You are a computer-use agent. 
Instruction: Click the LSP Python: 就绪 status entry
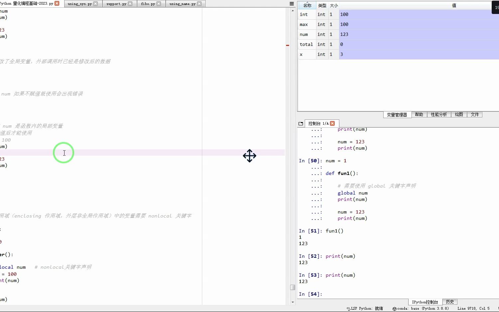click(365, 308)
